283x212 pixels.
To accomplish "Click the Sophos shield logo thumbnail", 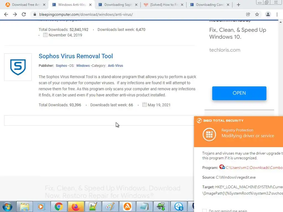I will (x=18, y=67).
